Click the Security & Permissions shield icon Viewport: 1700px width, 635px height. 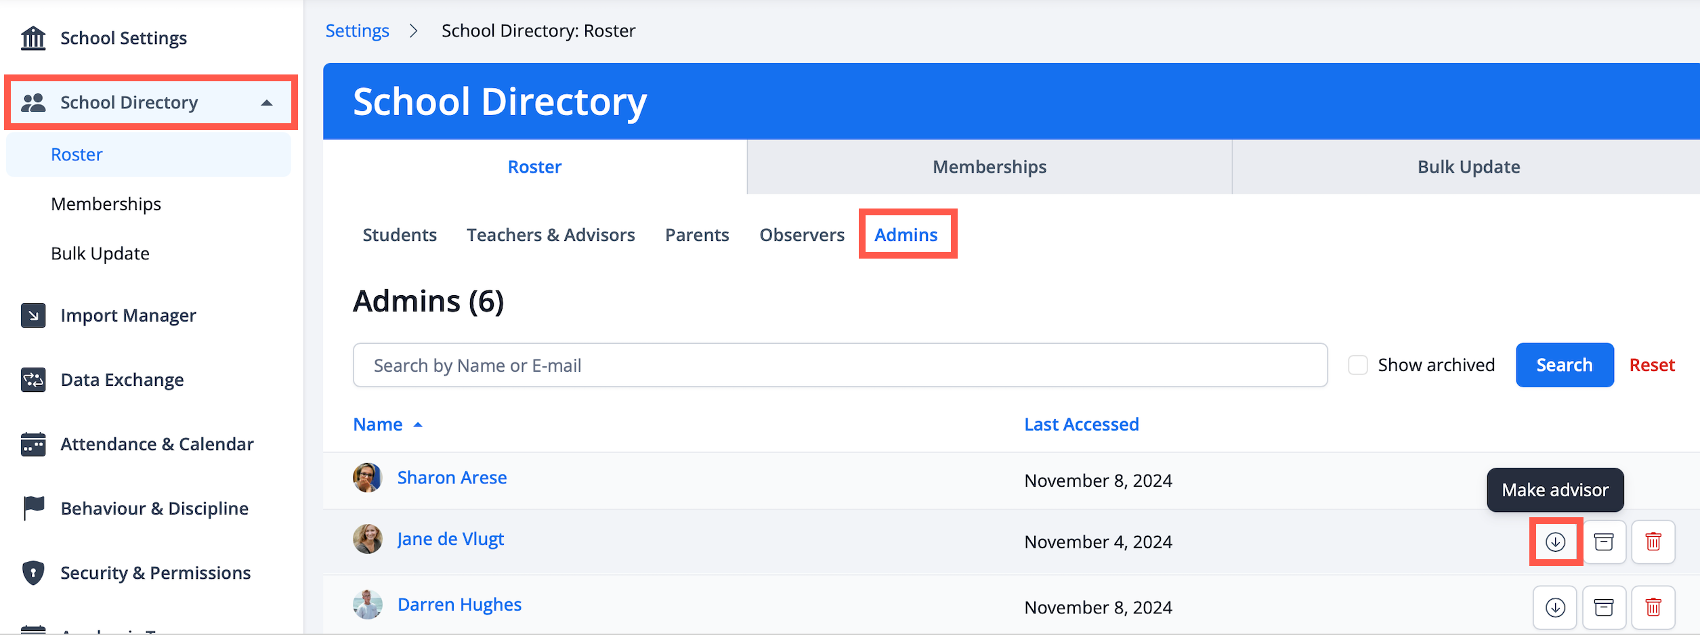click(33, 573)
